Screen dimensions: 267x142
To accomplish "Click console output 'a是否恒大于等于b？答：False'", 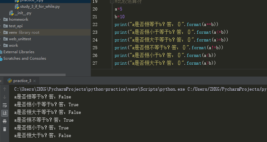I will click(48, 112).
